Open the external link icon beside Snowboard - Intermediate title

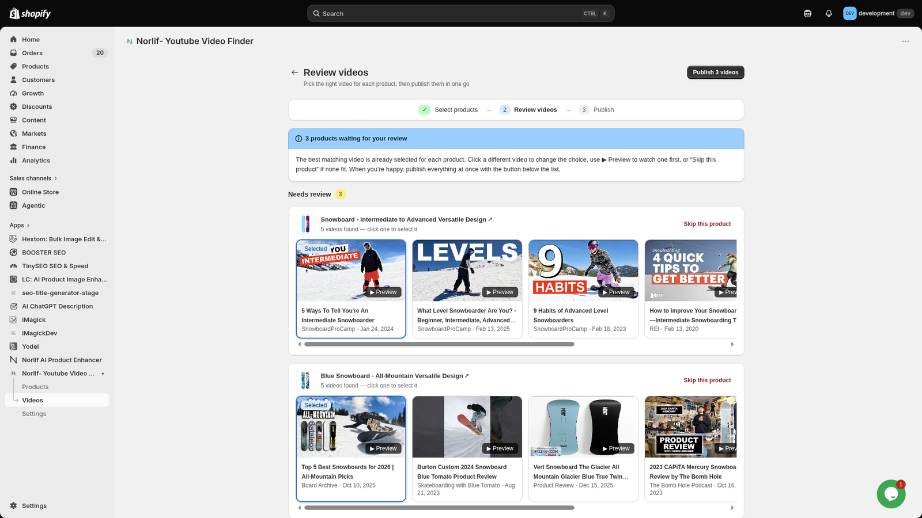490,219
